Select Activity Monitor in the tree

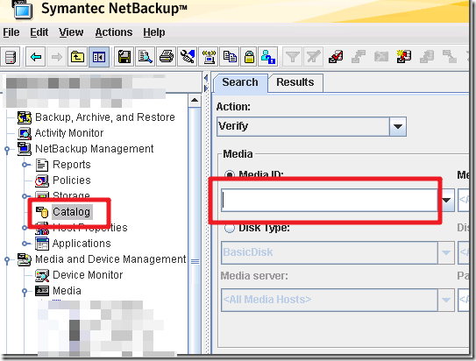point(69,133)
